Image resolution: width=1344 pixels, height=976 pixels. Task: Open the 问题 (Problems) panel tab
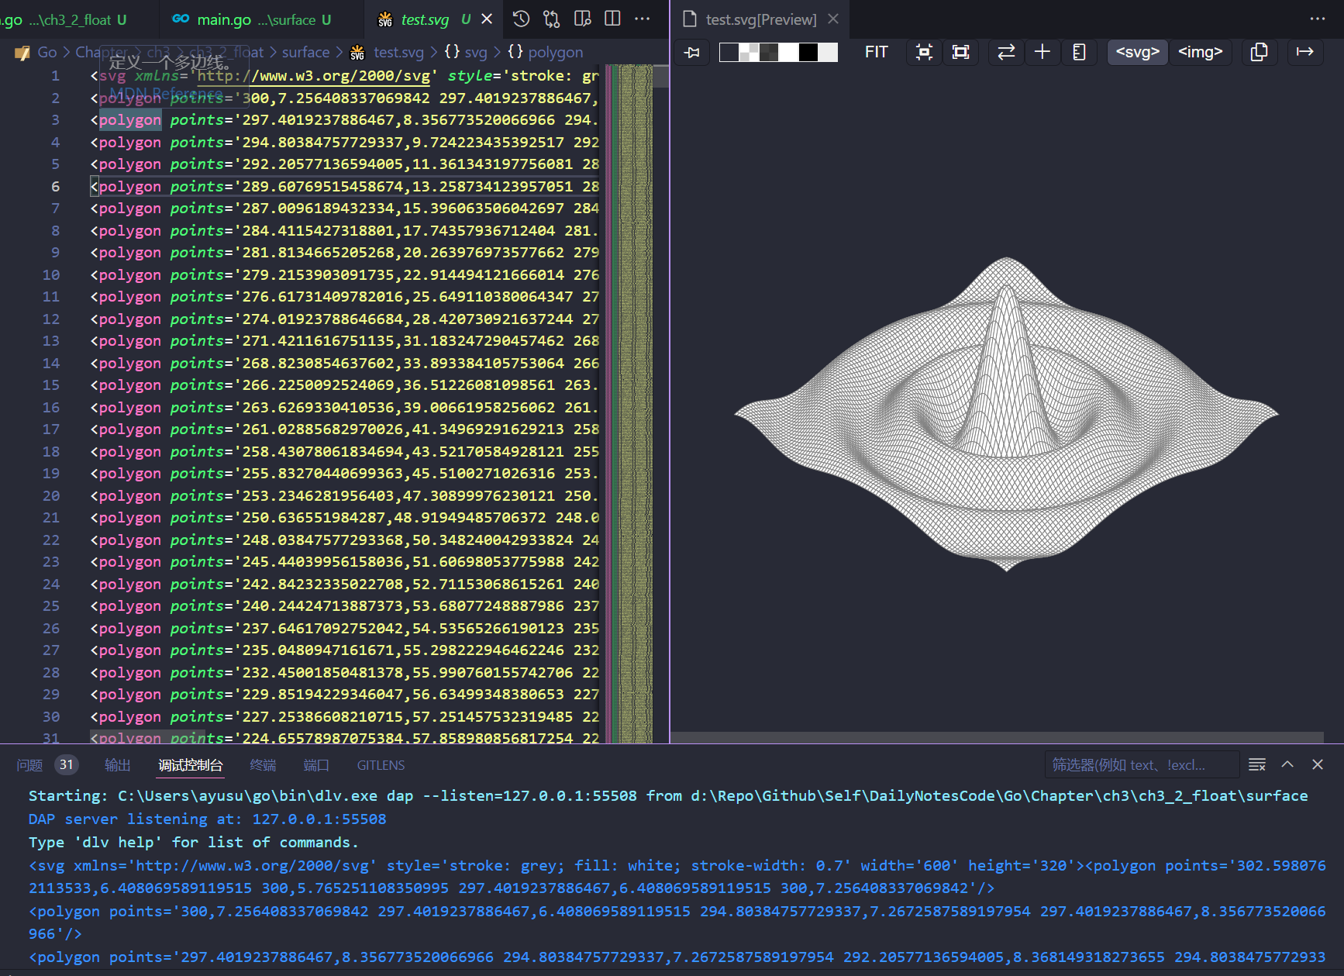29,765
